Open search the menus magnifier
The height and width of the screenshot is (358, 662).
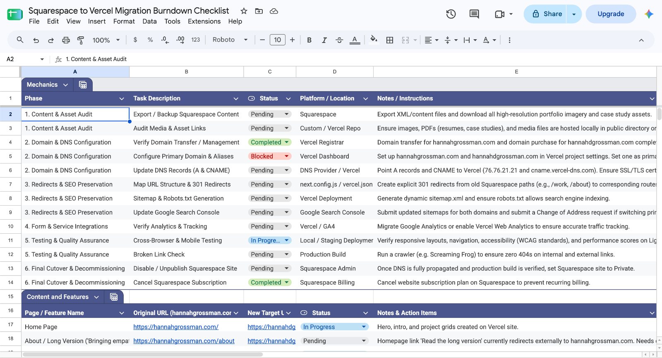tap(20, 40)
